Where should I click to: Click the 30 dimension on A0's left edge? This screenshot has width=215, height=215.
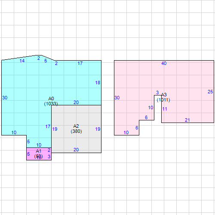tap(5, 98)
